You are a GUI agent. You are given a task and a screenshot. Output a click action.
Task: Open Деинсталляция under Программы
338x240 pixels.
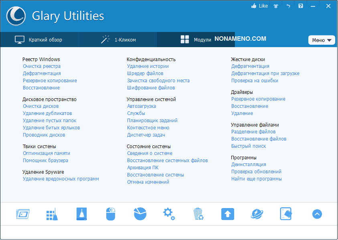(x=249, y=165)
